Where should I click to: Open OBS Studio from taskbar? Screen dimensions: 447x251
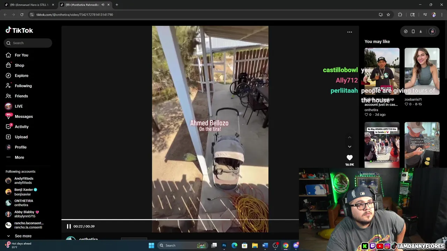(x=276, y=245)
